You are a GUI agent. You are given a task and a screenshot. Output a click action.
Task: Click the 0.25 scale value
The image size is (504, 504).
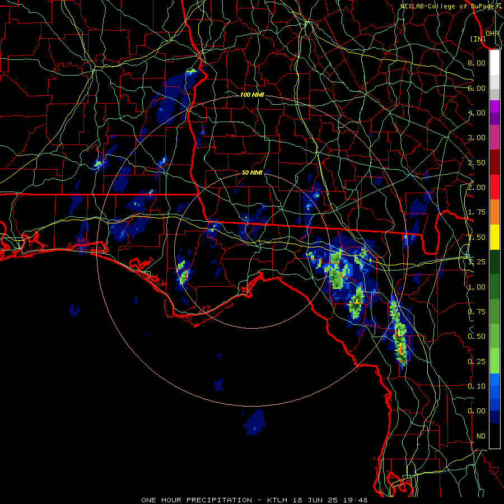point(477,361)
